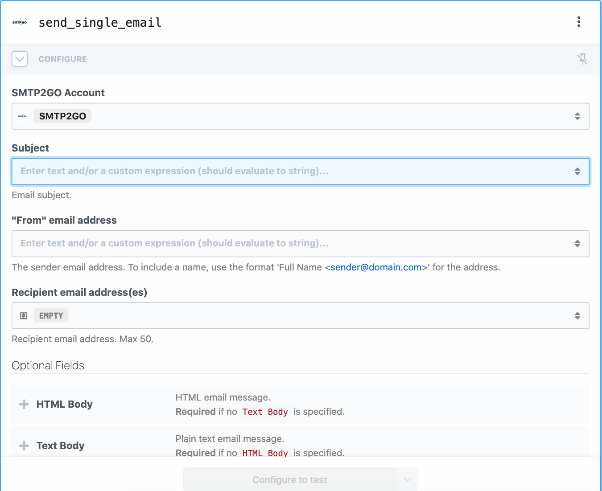Click the SMTP2GO logo beside send_single_email
602x491 pixels.
20,22
